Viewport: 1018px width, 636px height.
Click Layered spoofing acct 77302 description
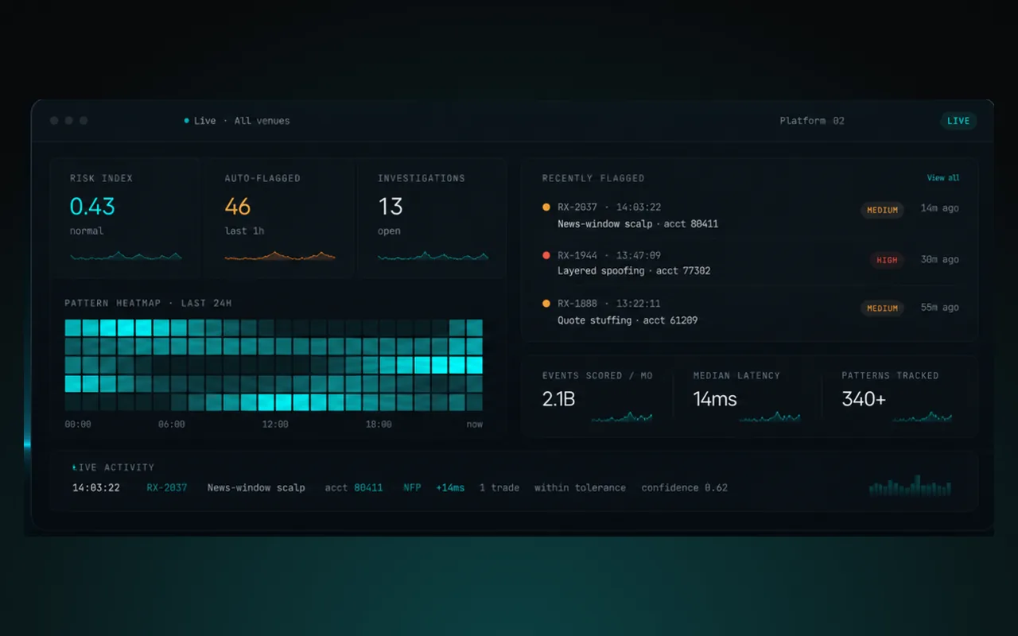click(634, 271)
